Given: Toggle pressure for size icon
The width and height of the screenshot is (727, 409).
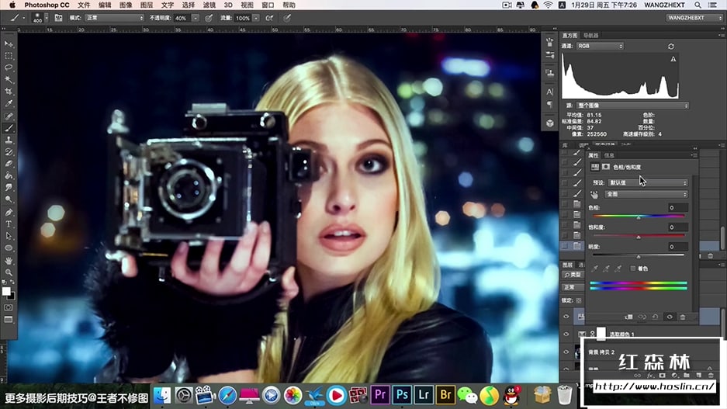Looking at the screenshot, I should (287, 18).
